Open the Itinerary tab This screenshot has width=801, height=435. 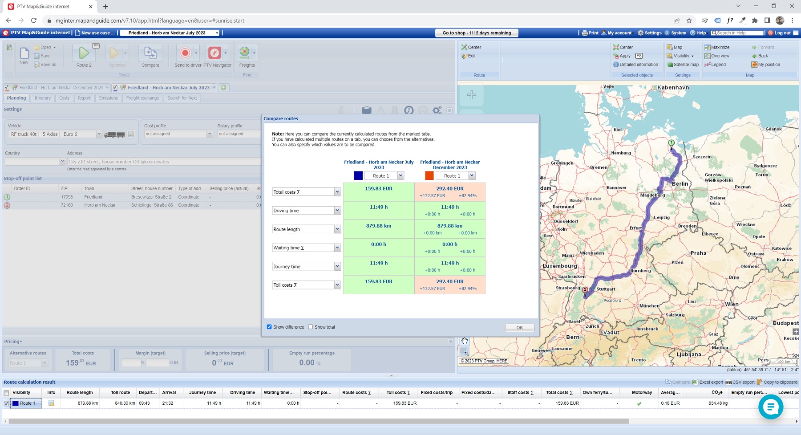pos(43,98)
